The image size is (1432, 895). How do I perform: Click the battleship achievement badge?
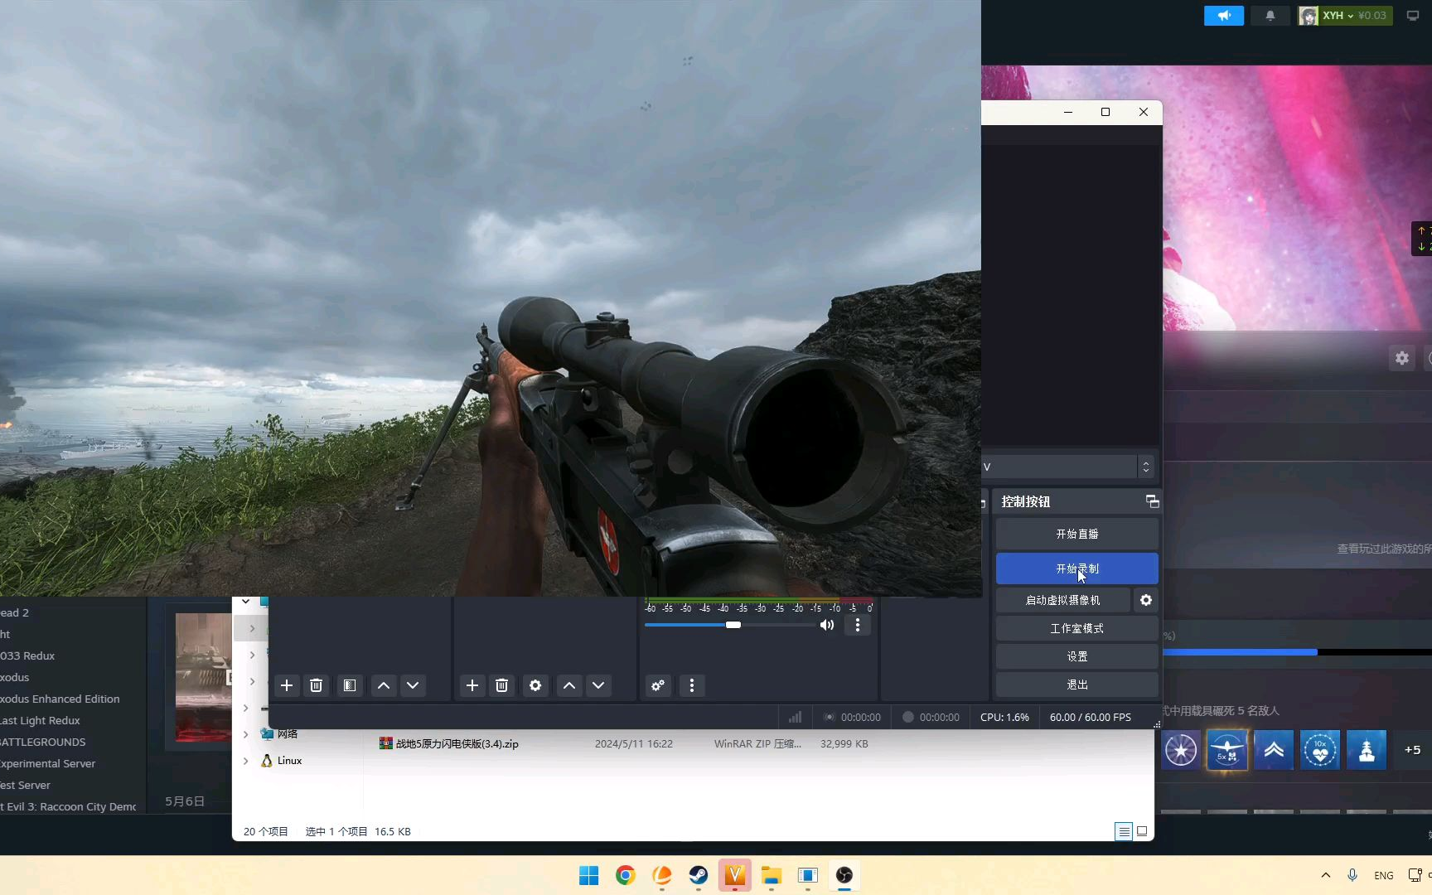coord(1367,750)
